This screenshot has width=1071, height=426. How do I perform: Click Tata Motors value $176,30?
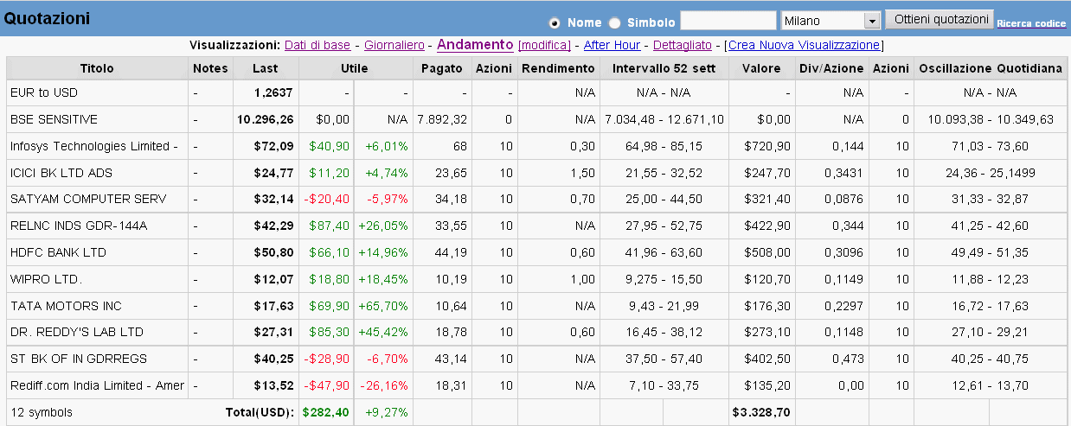pos(770,306)
